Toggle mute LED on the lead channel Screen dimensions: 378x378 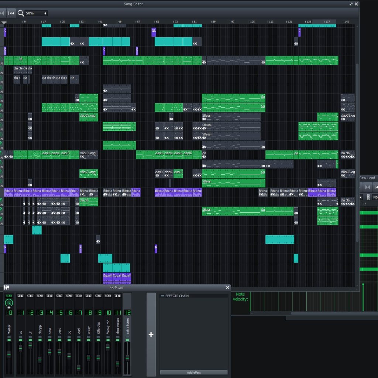point(79,340)
